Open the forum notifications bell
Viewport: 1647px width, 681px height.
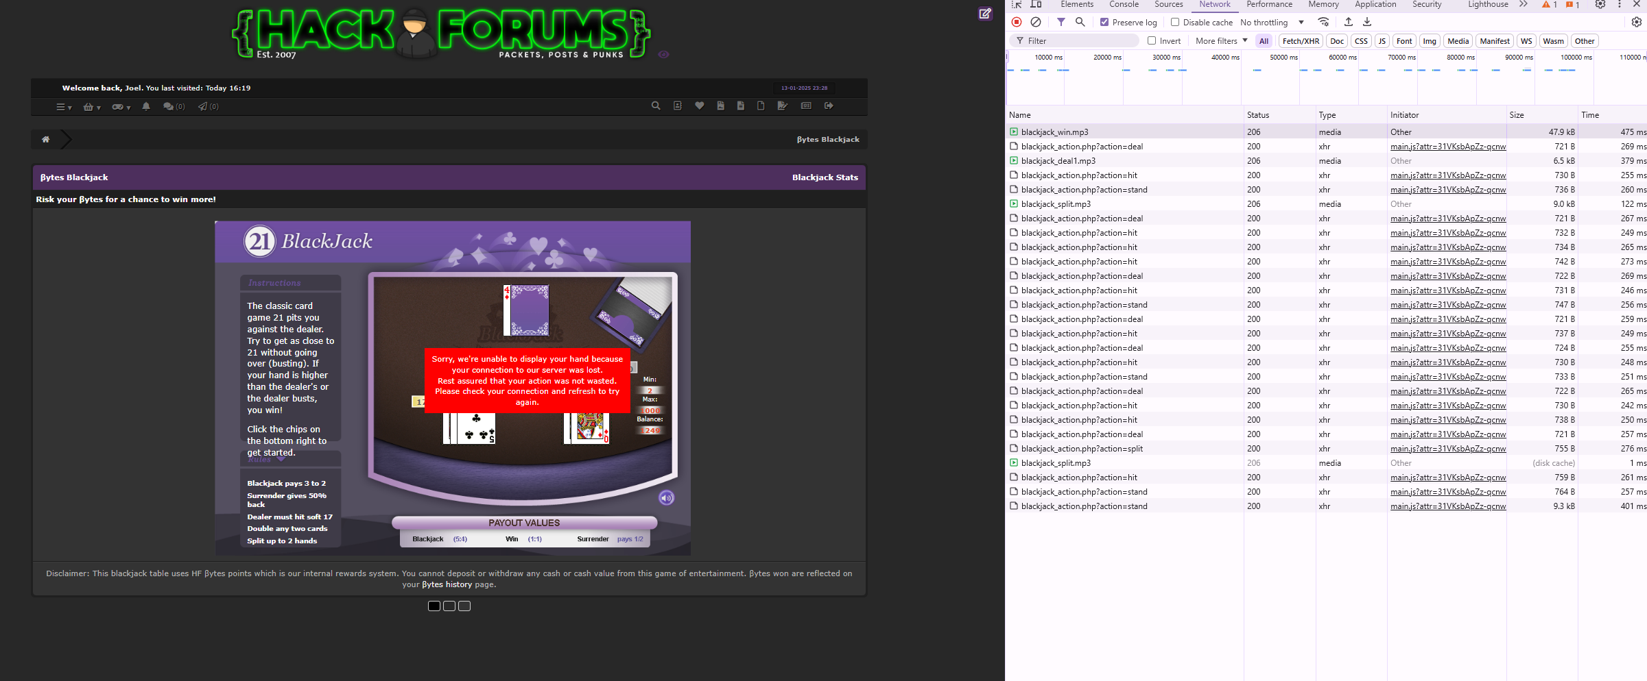click(x=146, y=106)
